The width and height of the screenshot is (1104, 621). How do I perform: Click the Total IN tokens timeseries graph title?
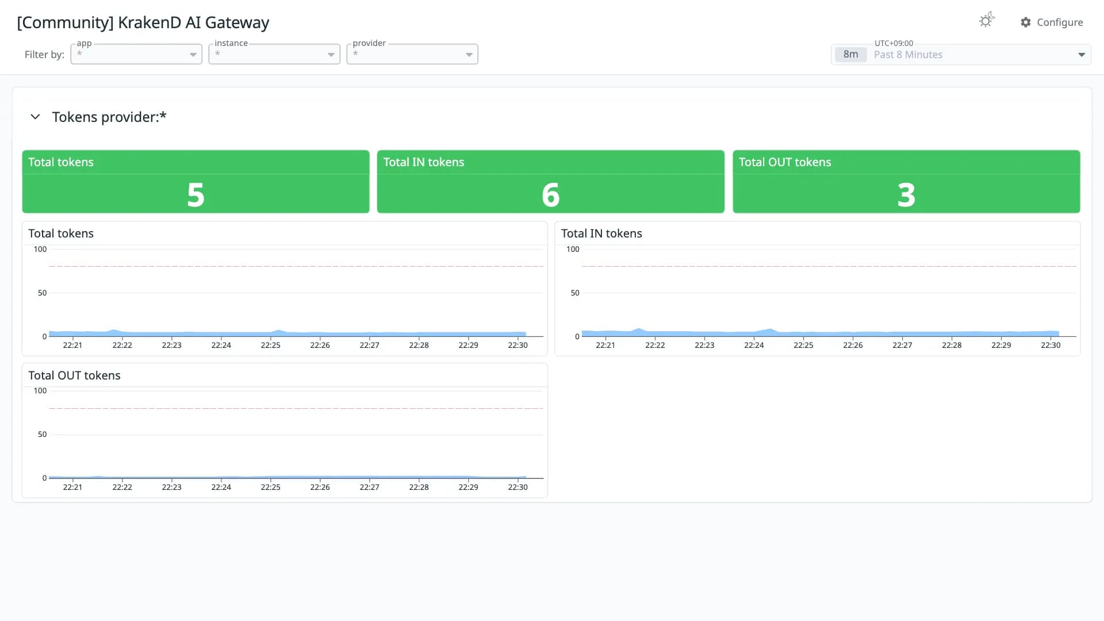pos(601,233)
